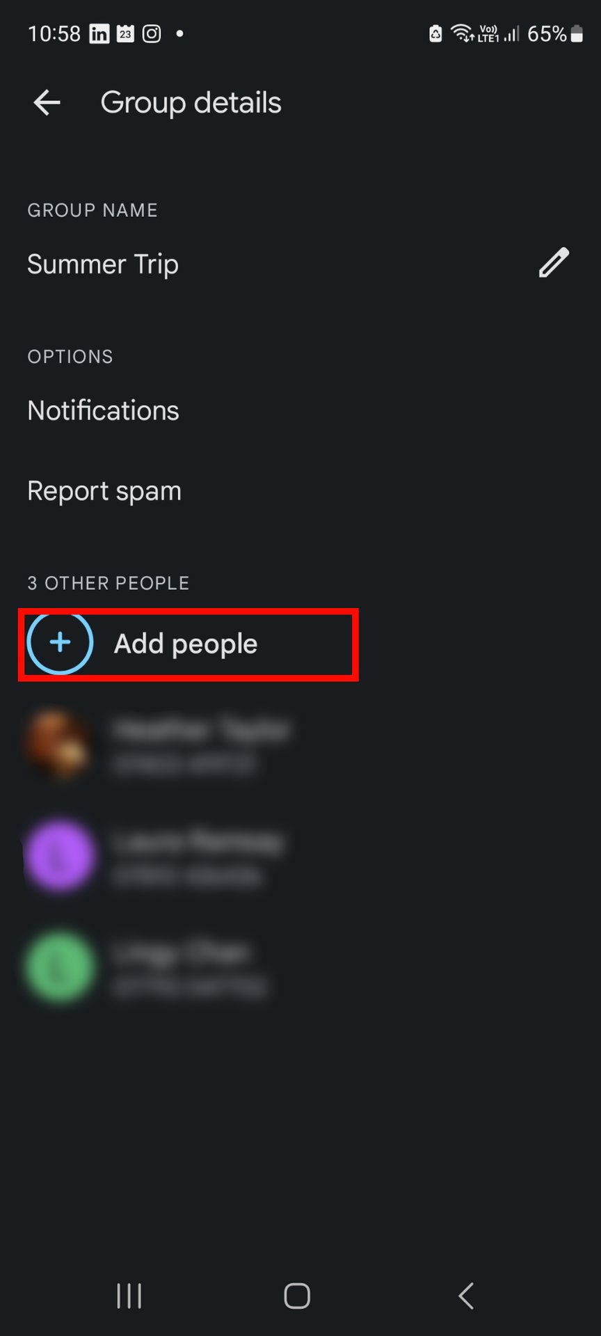Open the Instagram notification icon
Image resolution: width=601 pixels, height=1336 pixels.
(x=152, y=33)
